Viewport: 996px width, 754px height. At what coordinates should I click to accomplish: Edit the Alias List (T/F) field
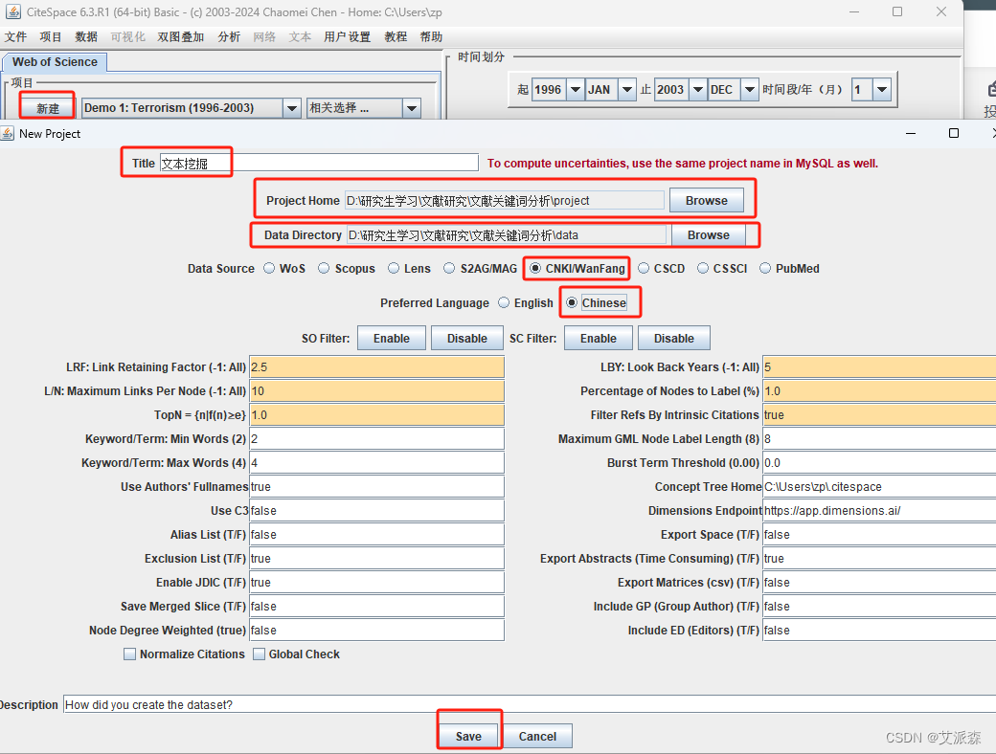coord(376,534)
